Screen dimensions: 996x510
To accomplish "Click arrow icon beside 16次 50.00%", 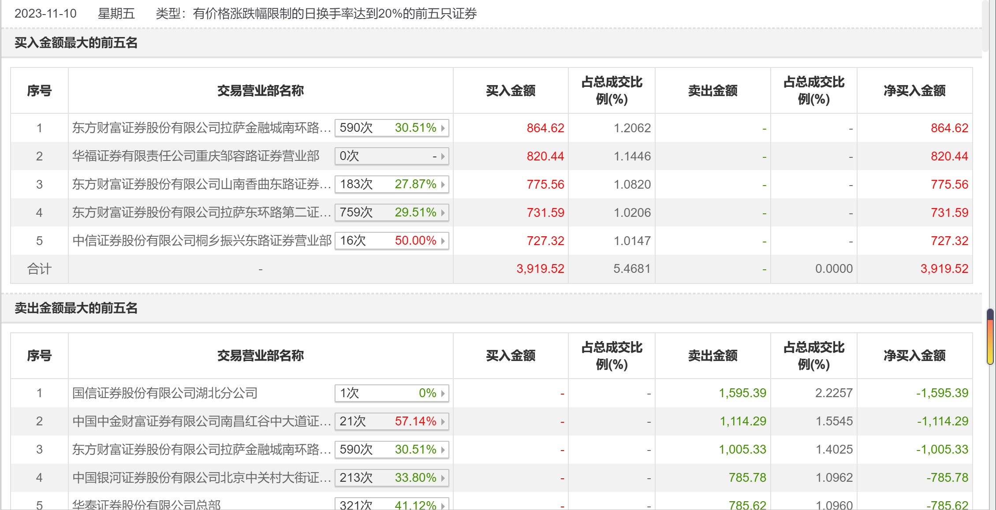I will click(443, 241).
